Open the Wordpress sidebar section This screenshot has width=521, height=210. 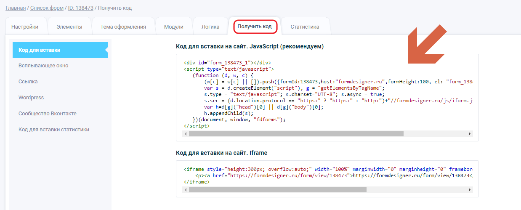coord(31,98)
